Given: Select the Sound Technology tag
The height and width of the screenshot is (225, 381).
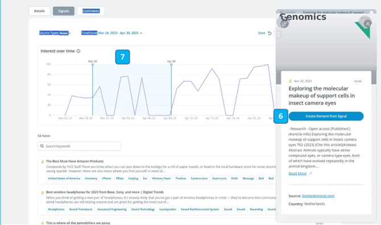Looking at the screenshot, I should [143, 209].
